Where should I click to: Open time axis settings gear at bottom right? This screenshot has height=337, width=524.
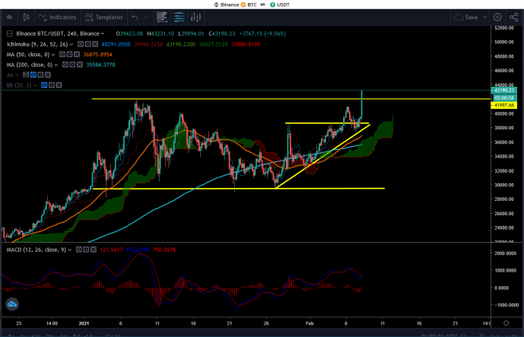click(506, 323)
